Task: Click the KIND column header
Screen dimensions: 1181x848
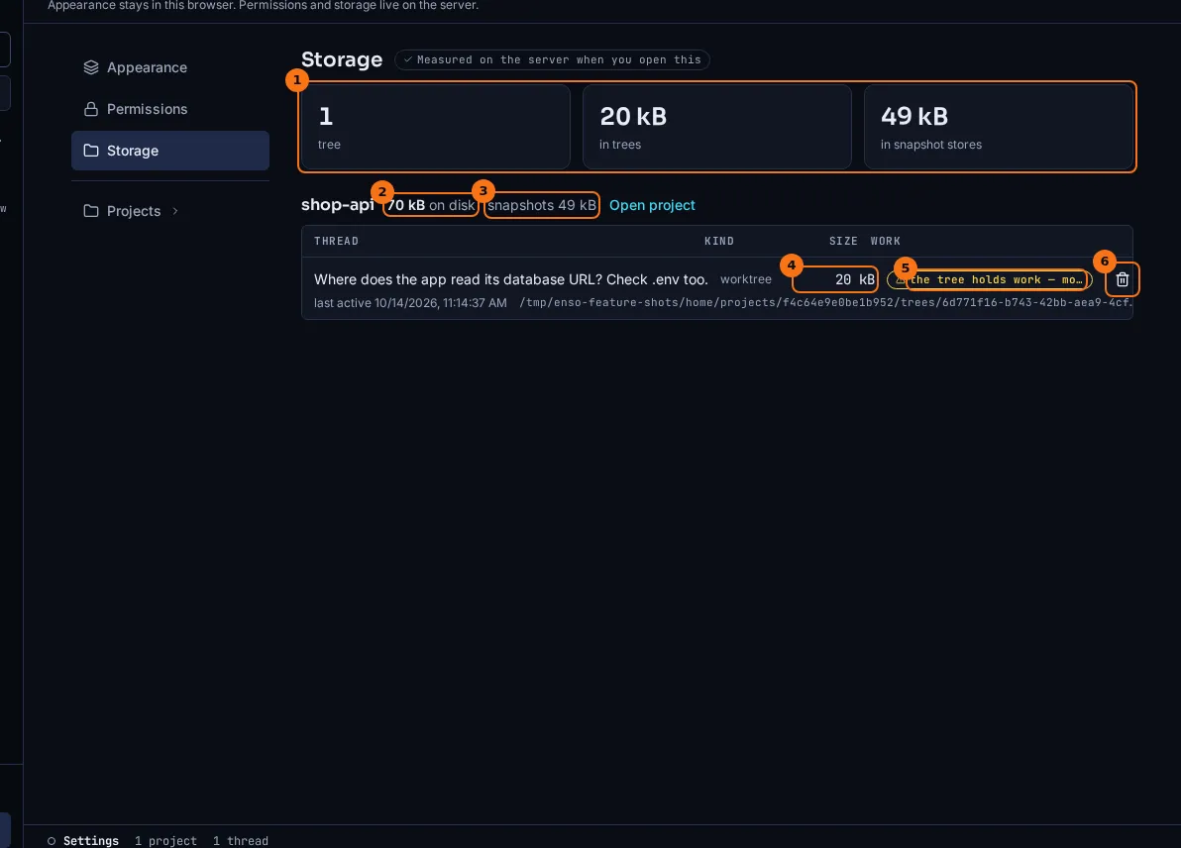Action: [718, 241]
